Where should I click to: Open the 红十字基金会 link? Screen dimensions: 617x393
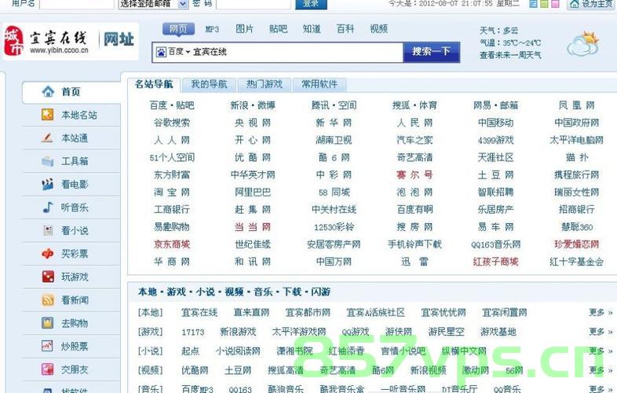pos(576,261)
